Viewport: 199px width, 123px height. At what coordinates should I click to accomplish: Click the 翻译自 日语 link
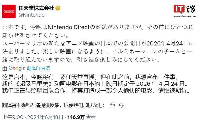[38, 69]
